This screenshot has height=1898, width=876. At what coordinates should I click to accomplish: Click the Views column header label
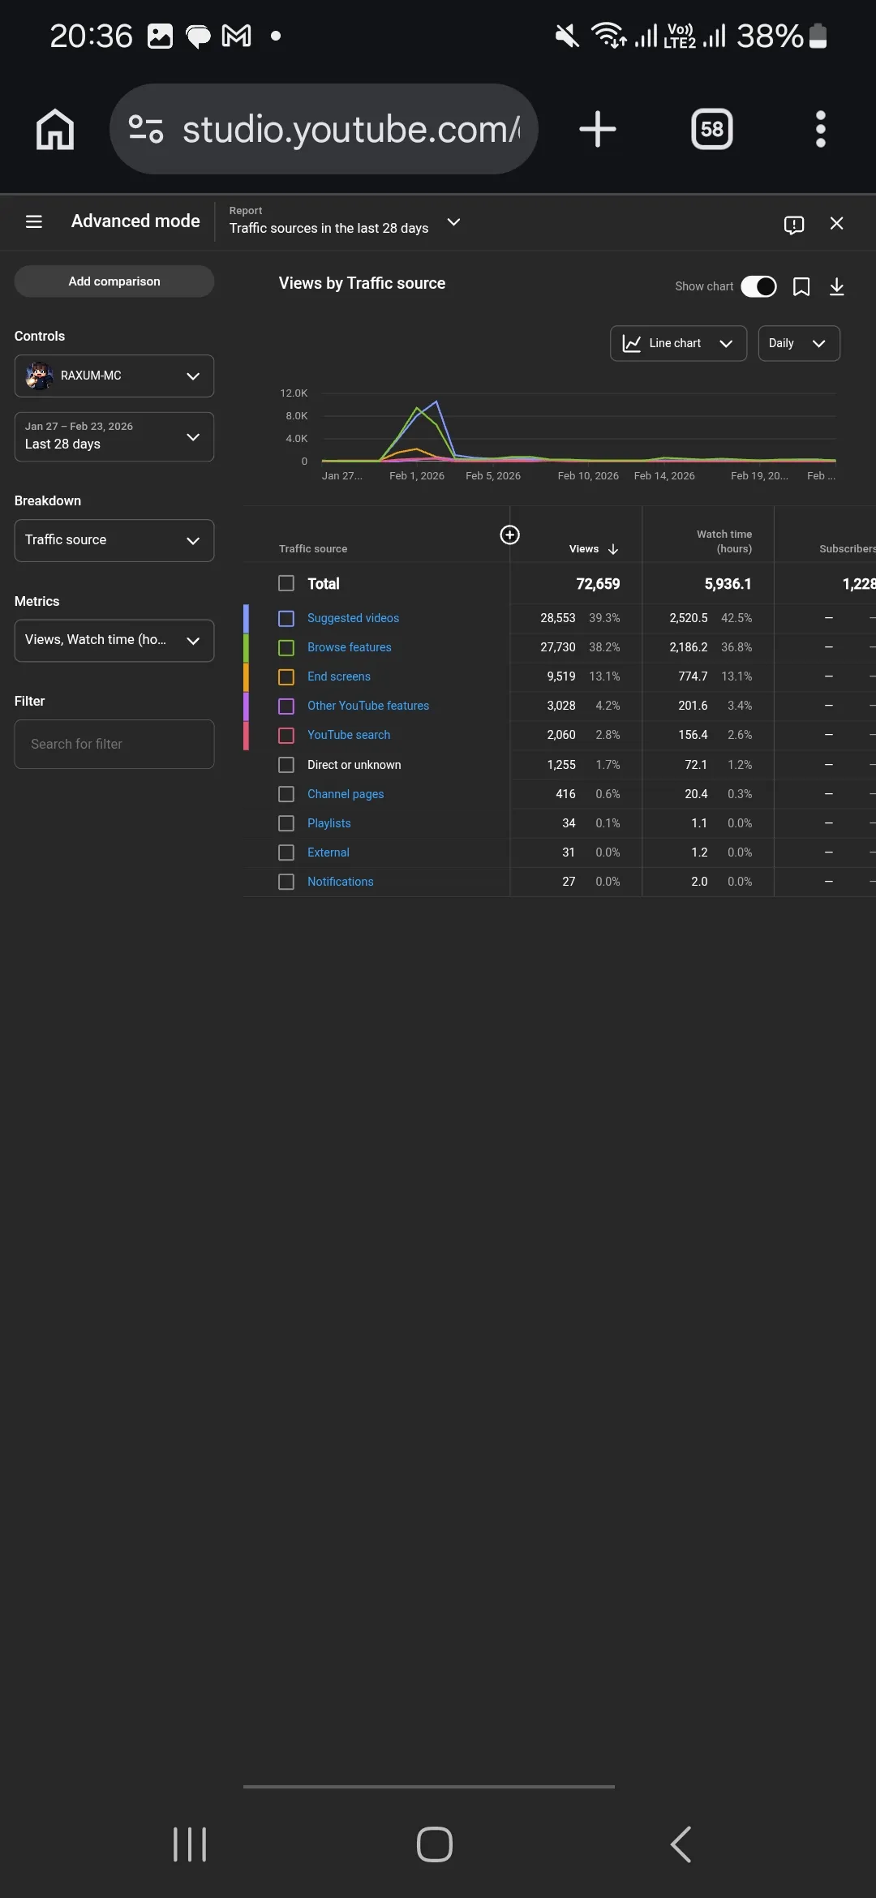(x=584, y=549)
